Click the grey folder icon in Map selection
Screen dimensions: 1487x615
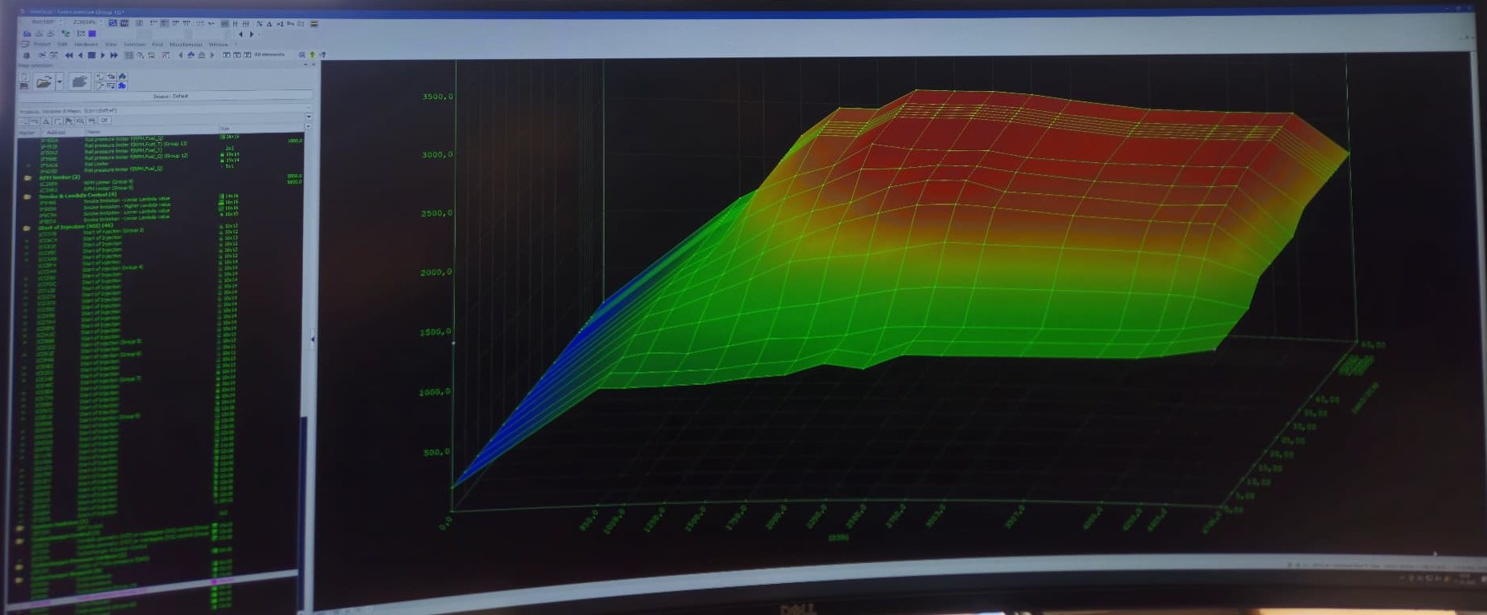click(79, 81)
